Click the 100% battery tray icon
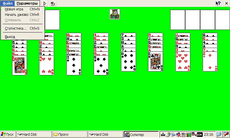The height and width of the screenshot is (138, 230). pos(183,134)
